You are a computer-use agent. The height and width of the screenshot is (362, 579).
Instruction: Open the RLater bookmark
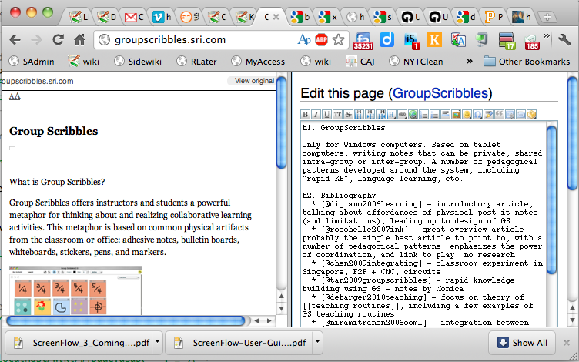pyautogui.click(x=196, y=62)
